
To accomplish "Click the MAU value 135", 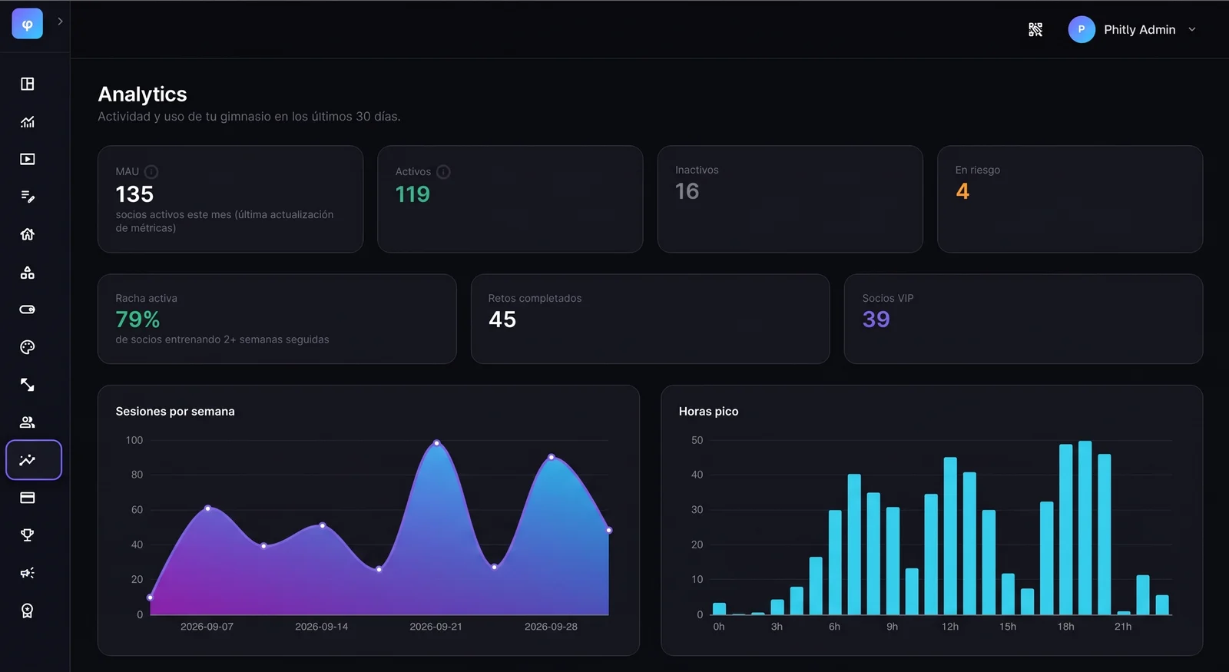I will pyautogui.click(x=134, y=194).
